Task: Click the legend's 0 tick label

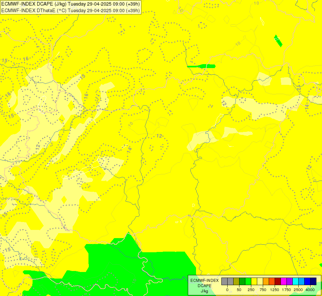Action: click(227, 290)
